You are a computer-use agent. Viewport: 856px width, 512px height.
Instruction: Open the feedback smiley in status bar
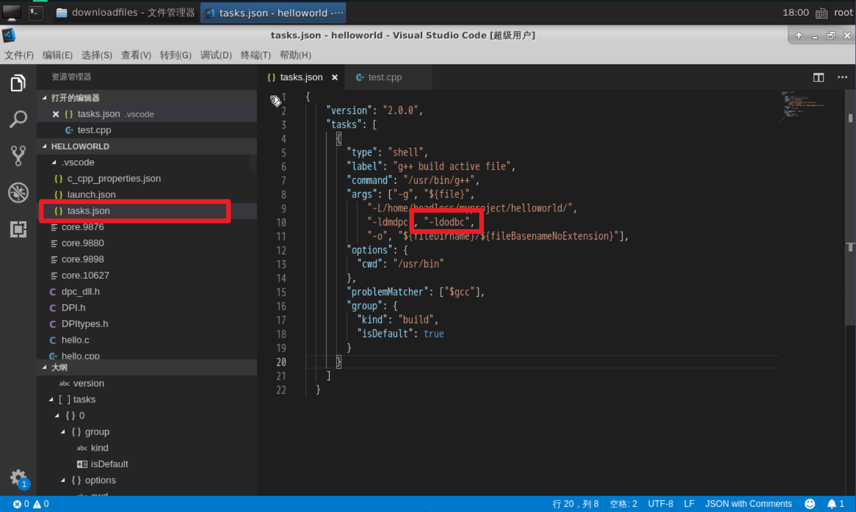(810, 504)
